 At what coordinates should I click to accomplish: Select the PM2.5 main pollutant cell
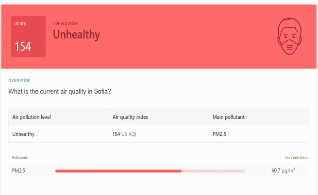[x=220, y=133]
